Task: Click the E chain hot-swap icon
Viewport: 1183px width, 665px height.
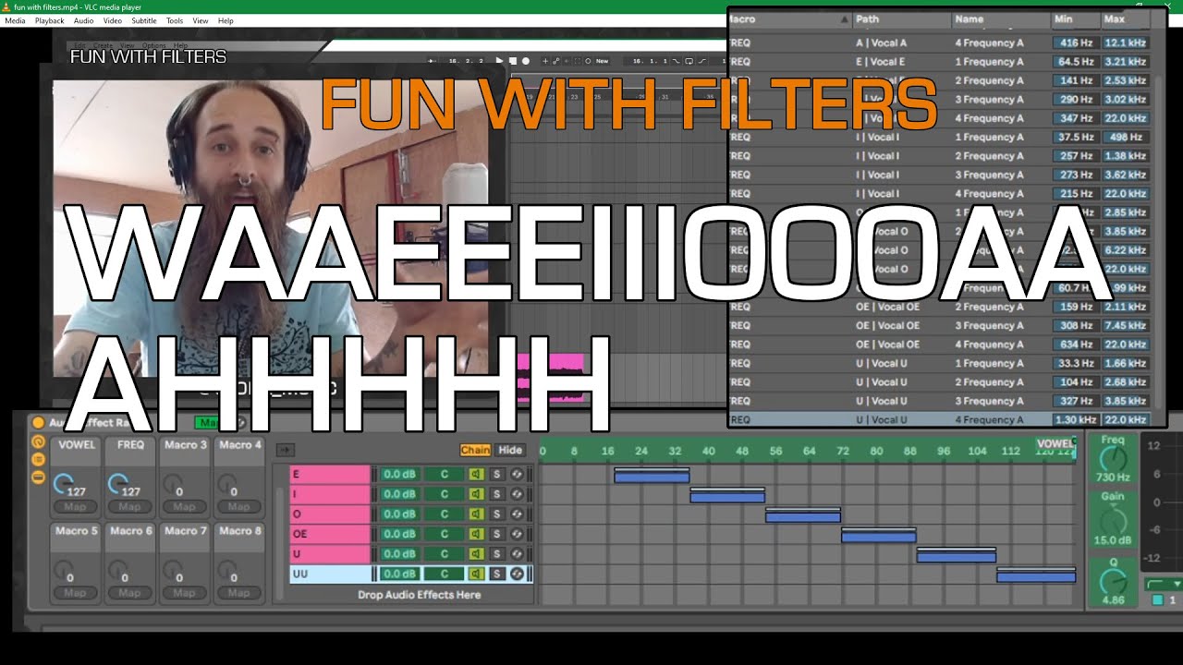Action: coord(517,475)
